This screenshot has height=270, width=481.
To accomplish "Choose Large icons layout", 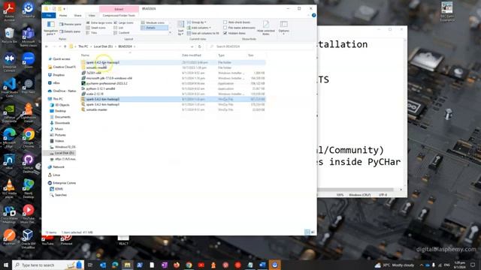I will (123, 23).
